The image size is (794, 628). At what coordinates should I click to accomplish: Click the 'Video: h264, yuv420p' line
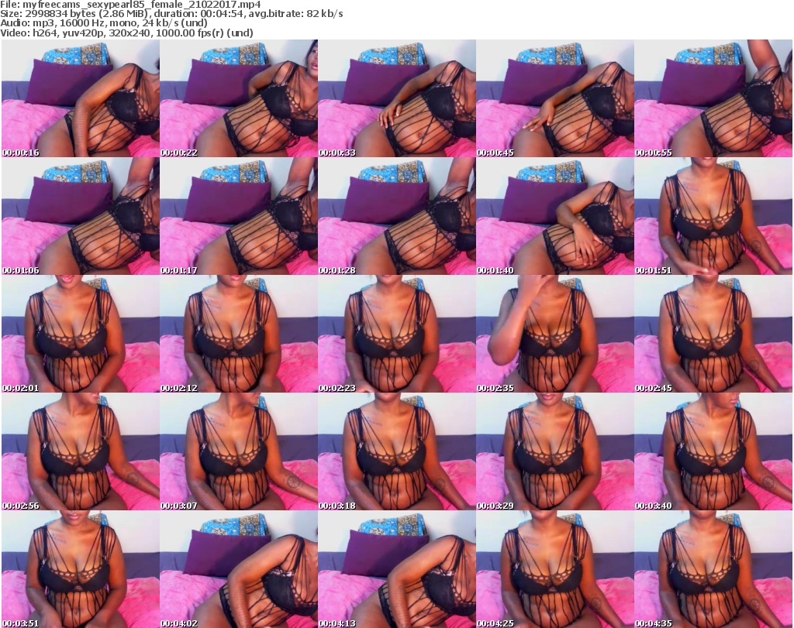pos(126,33)
